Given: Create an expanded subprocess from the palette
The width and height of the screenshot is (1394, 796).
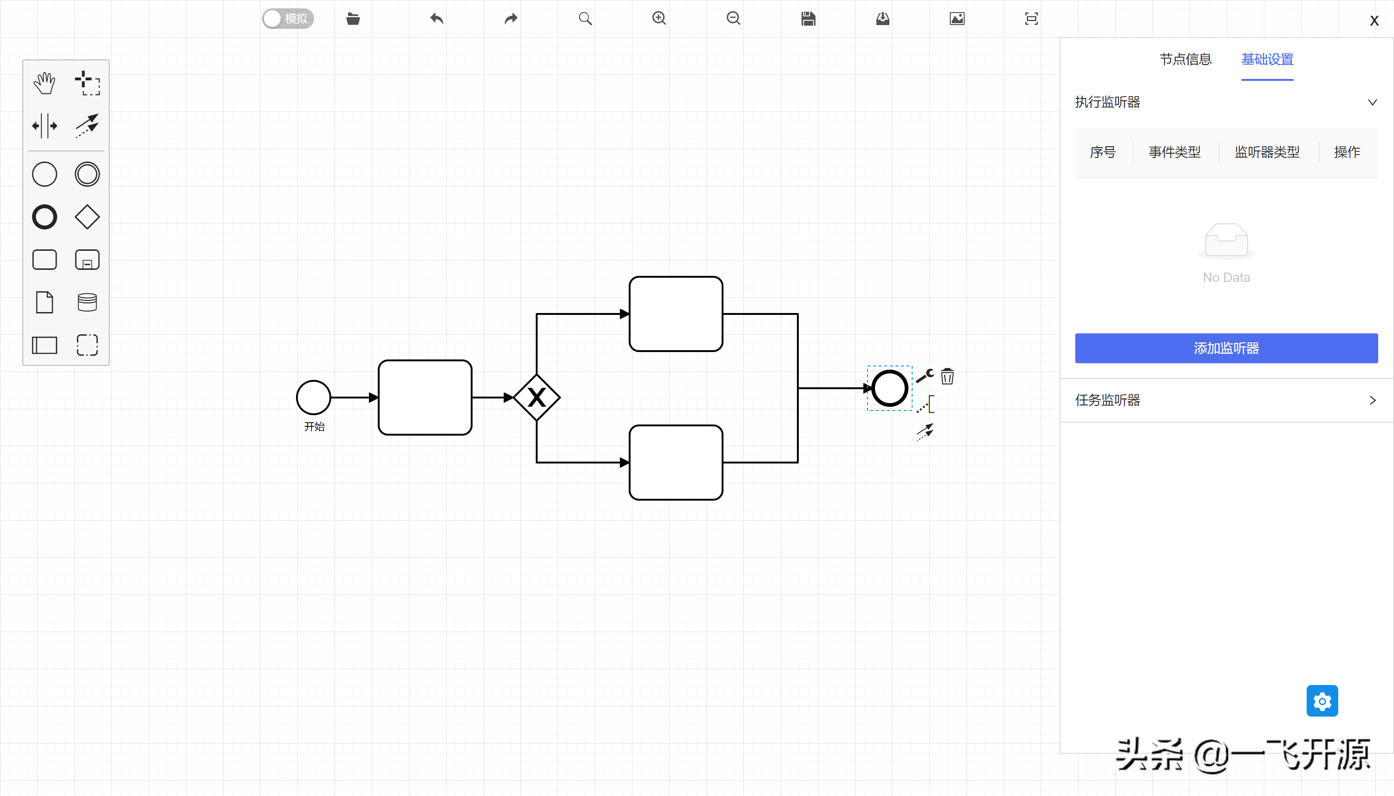Looking at the screenshot, I should tap(87, 260).
